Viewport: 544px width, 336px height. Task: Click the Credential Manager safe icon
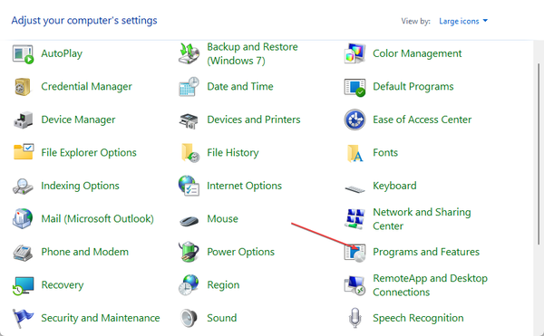pos(23,87)
